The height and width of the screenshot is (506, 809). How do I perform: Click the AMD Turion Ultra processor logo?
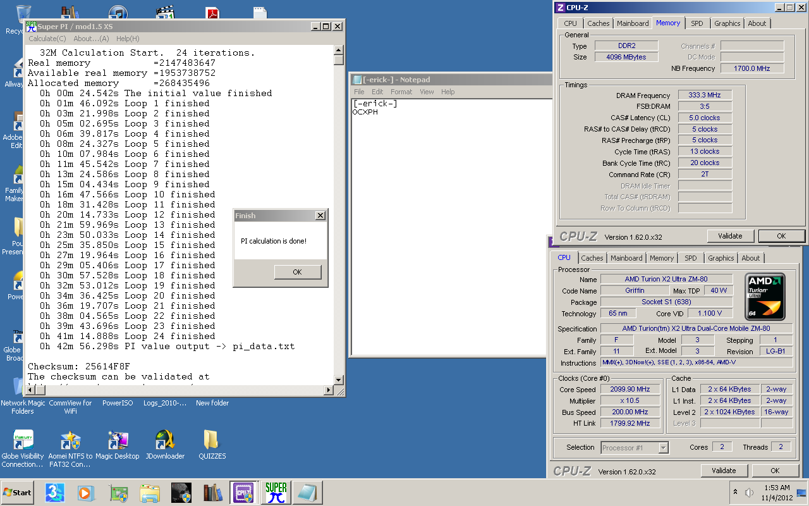tap(765, 297)
